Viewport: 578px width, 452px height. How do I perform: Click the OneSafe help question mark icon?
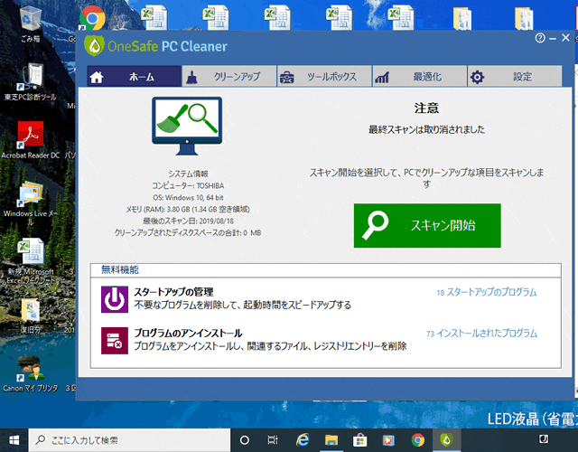[540, 38]
